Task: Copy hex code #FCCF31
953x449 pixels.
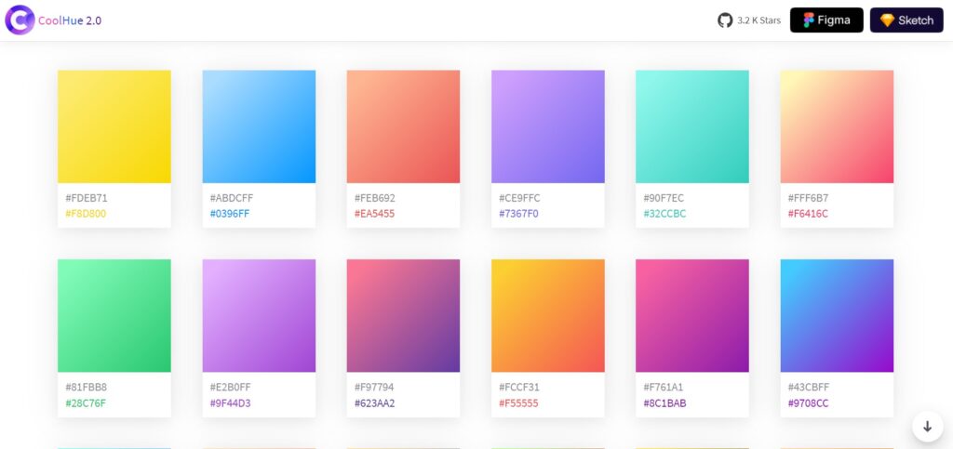Action: [x=519, y=387]
